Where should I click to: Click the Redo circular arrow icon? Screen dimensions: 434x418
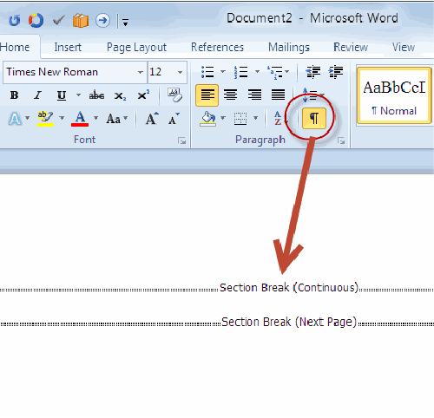36,21
